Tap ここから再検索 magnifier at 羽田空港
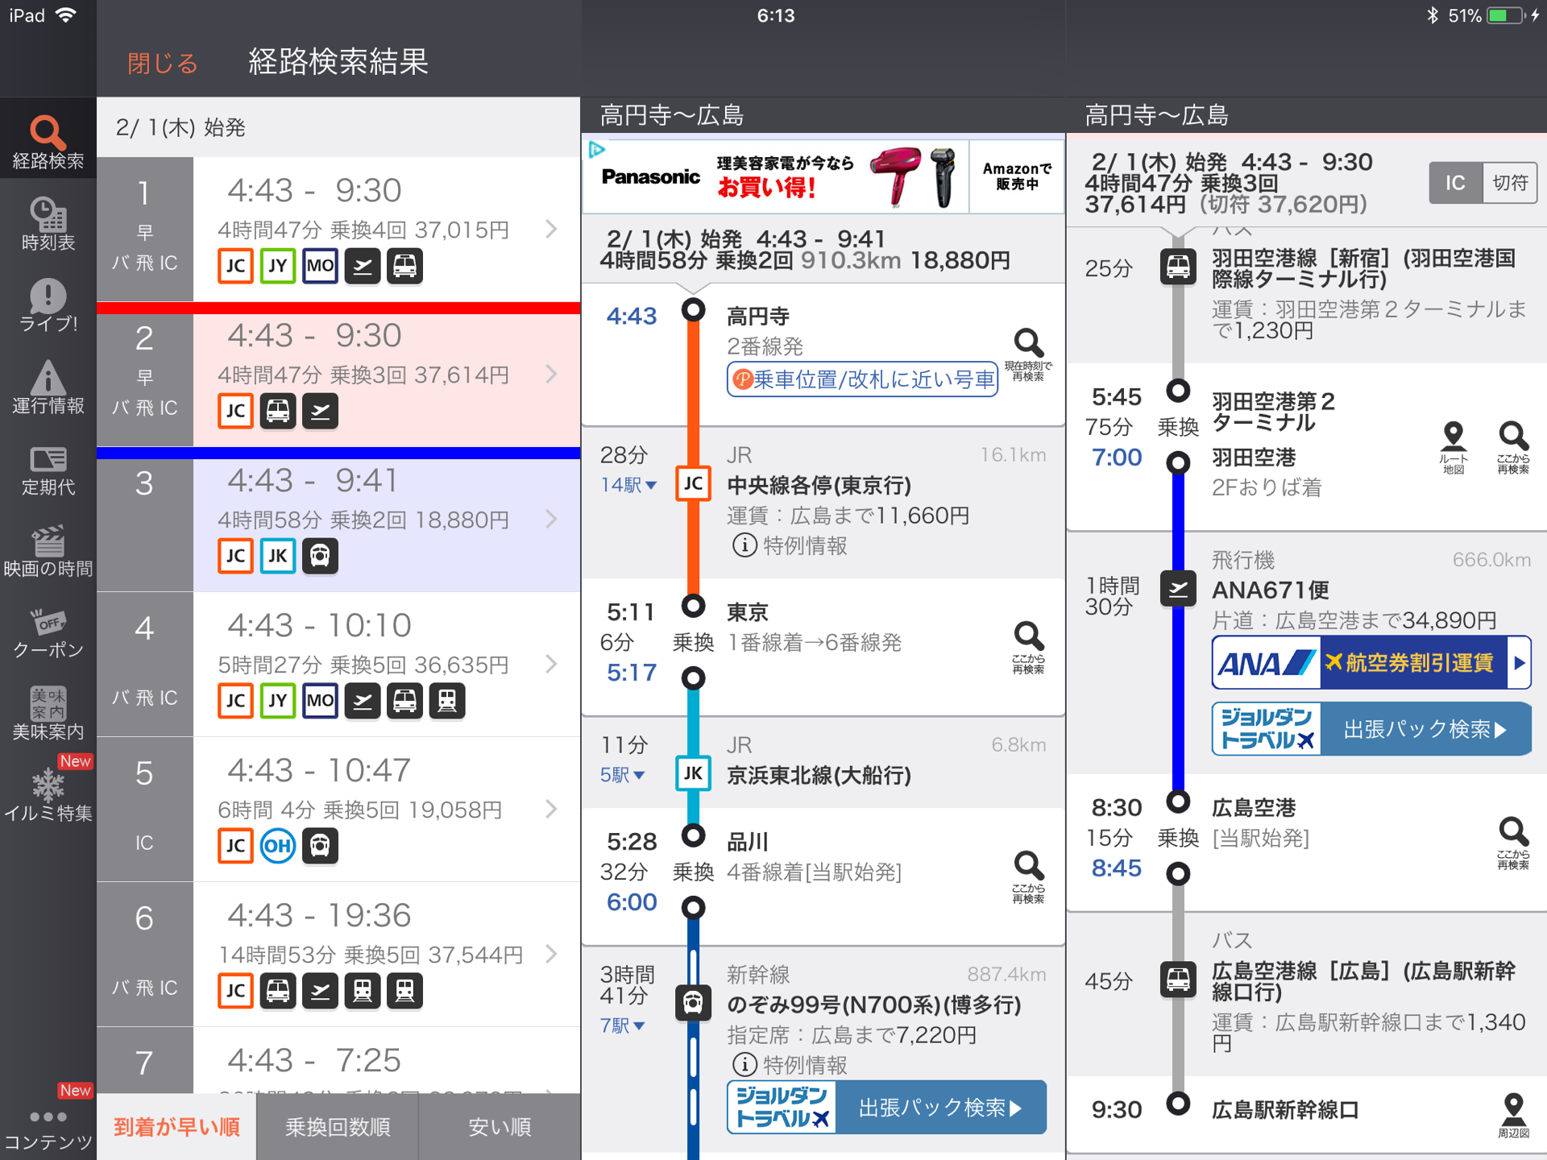 [1513, 447]
